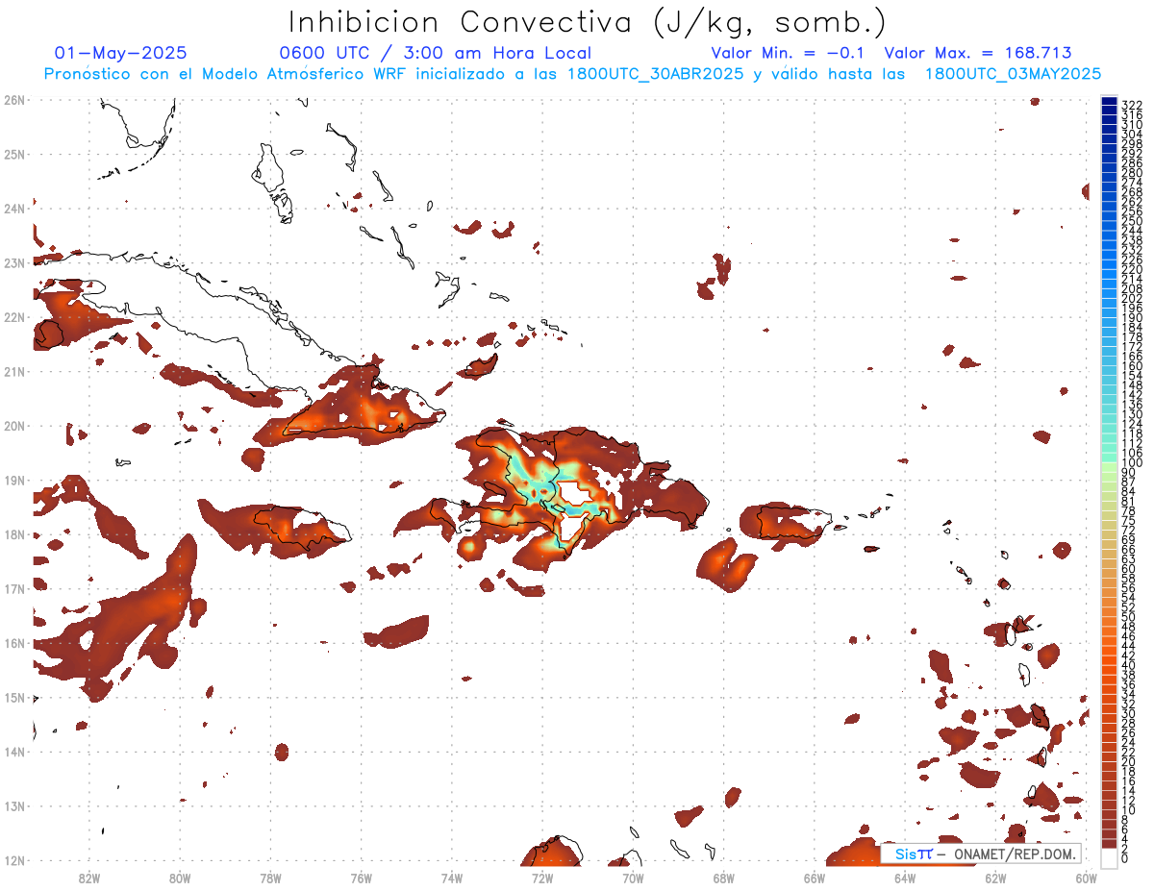Click the 18N latitude label
Viewport: 1154px width, 891px height.
coord(13,534)
